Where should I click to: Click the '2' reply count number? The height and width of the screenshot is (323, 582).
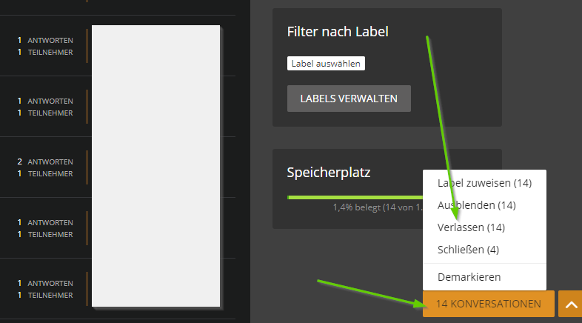click(20, 161)
